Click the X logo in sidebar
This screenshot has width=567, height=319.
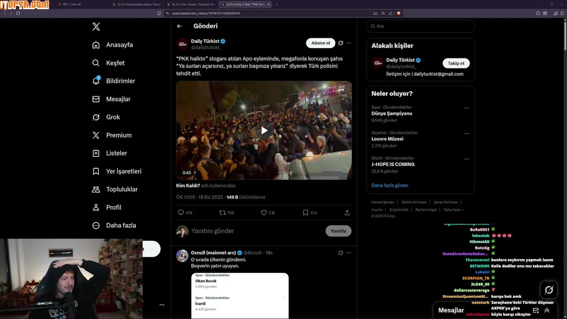[96, 27]
